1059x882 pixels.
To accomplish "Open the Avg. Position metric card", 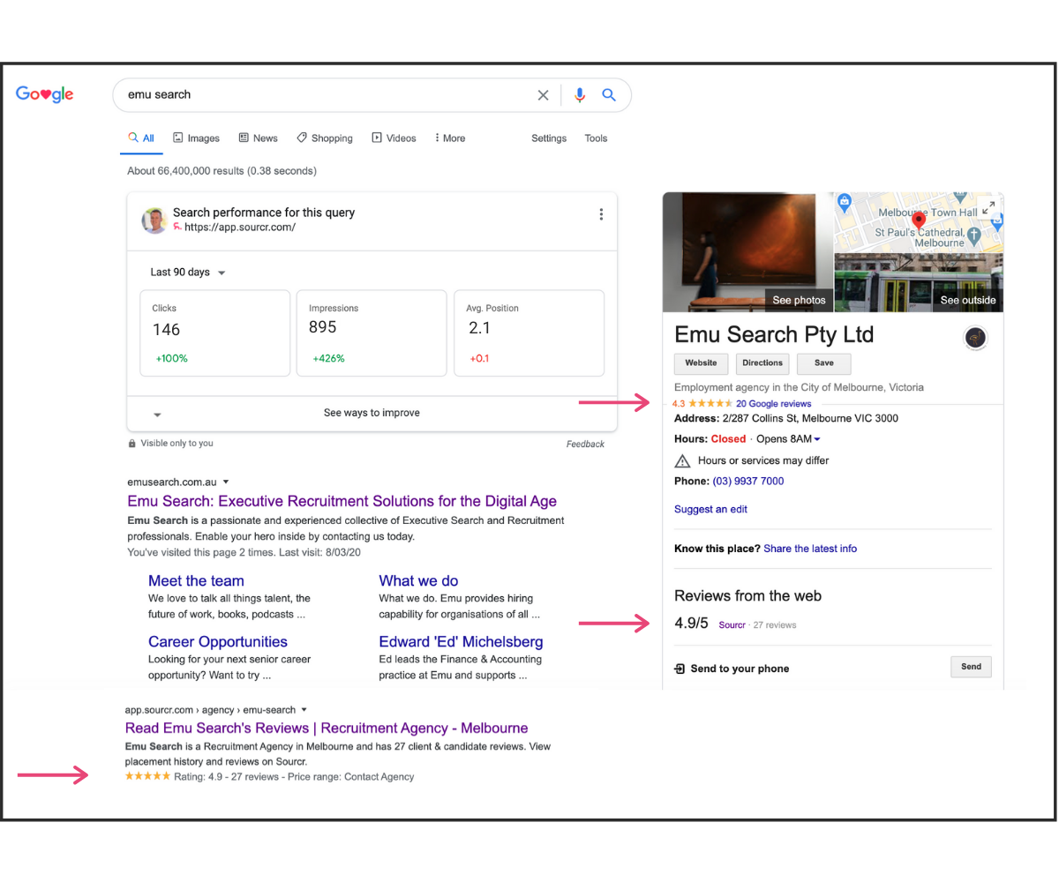I will (x=529, y=333).
